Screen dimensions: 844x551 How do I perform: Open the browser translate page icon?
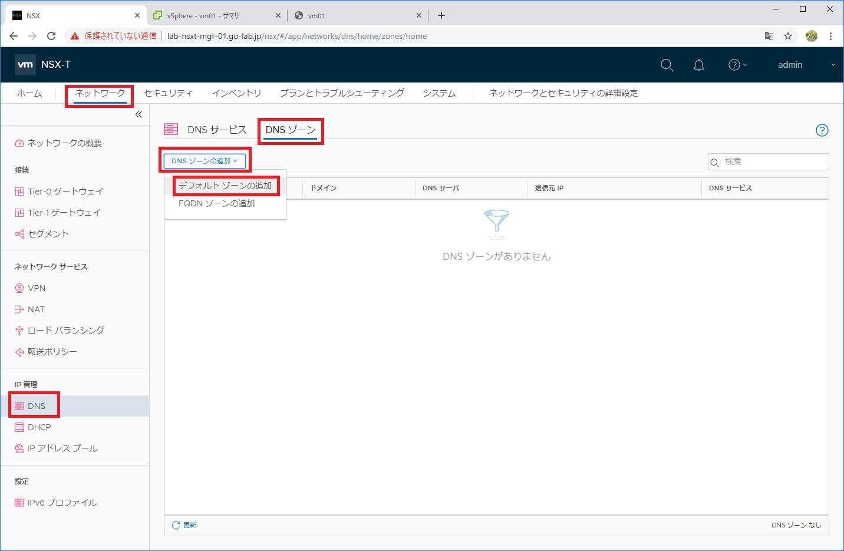click(x=769, y=36)
